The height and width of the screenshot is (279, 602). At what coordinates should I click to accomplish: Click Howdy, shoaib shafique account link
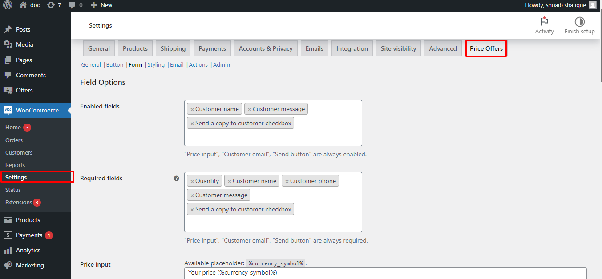pos(561,5)
